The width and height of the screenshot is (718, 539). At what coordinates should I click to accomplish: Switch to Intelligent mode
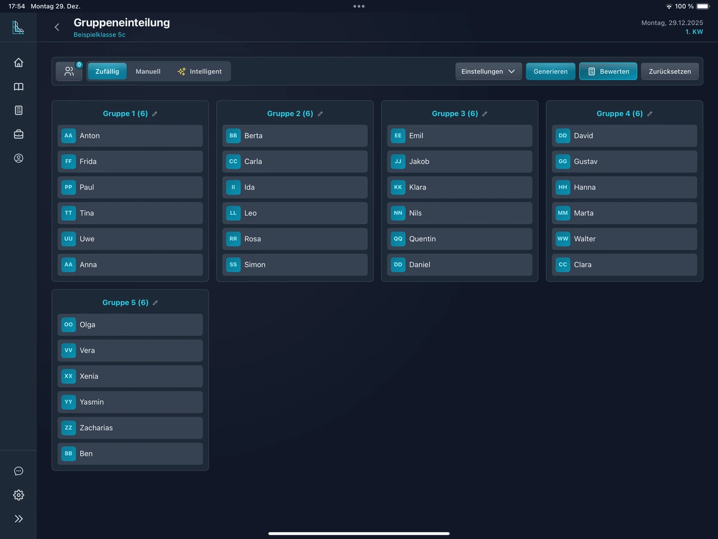pyautogui.click(x=200, y=71)
